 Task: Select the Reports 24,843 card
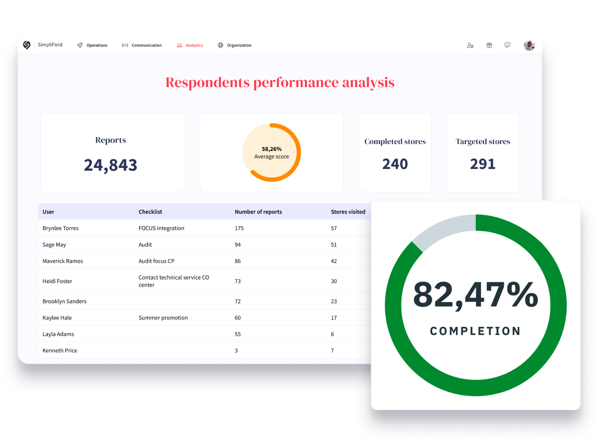[x=113, y=152]
